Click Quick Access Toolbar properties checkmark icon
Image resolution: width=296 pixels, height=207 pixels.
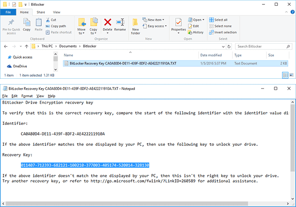pos(14,4)
